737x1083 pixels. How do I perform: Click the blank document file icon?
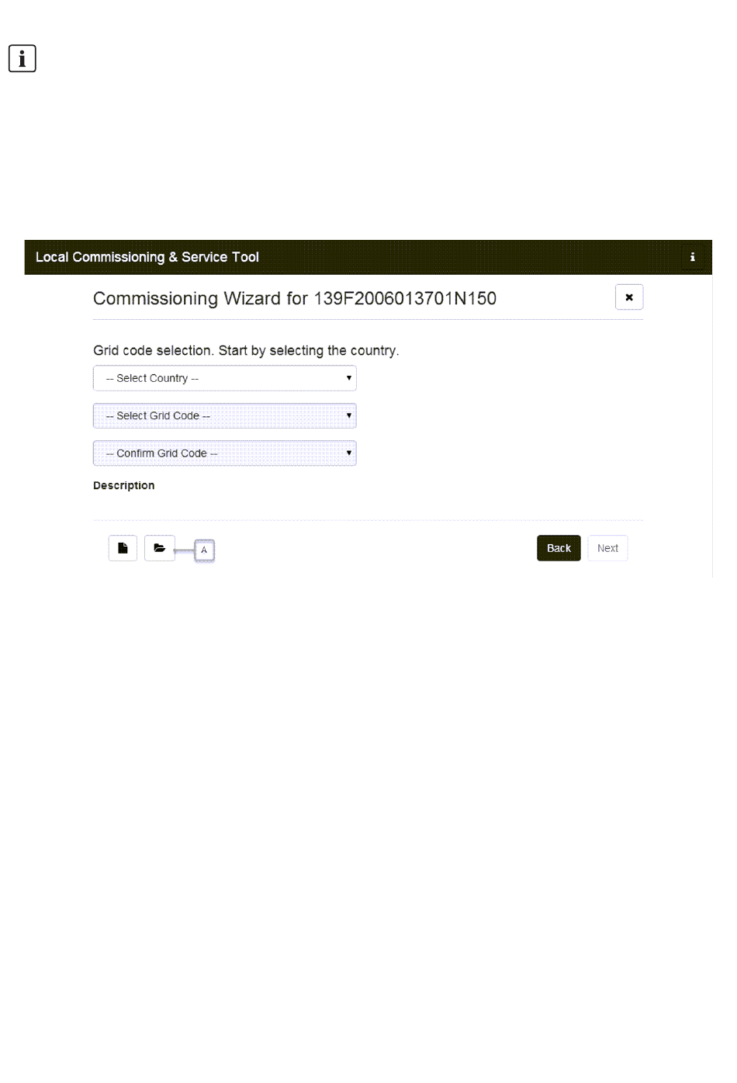123,548
